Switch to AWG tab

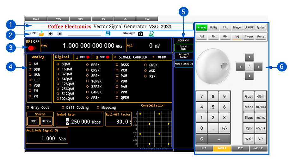click(58, 19)
